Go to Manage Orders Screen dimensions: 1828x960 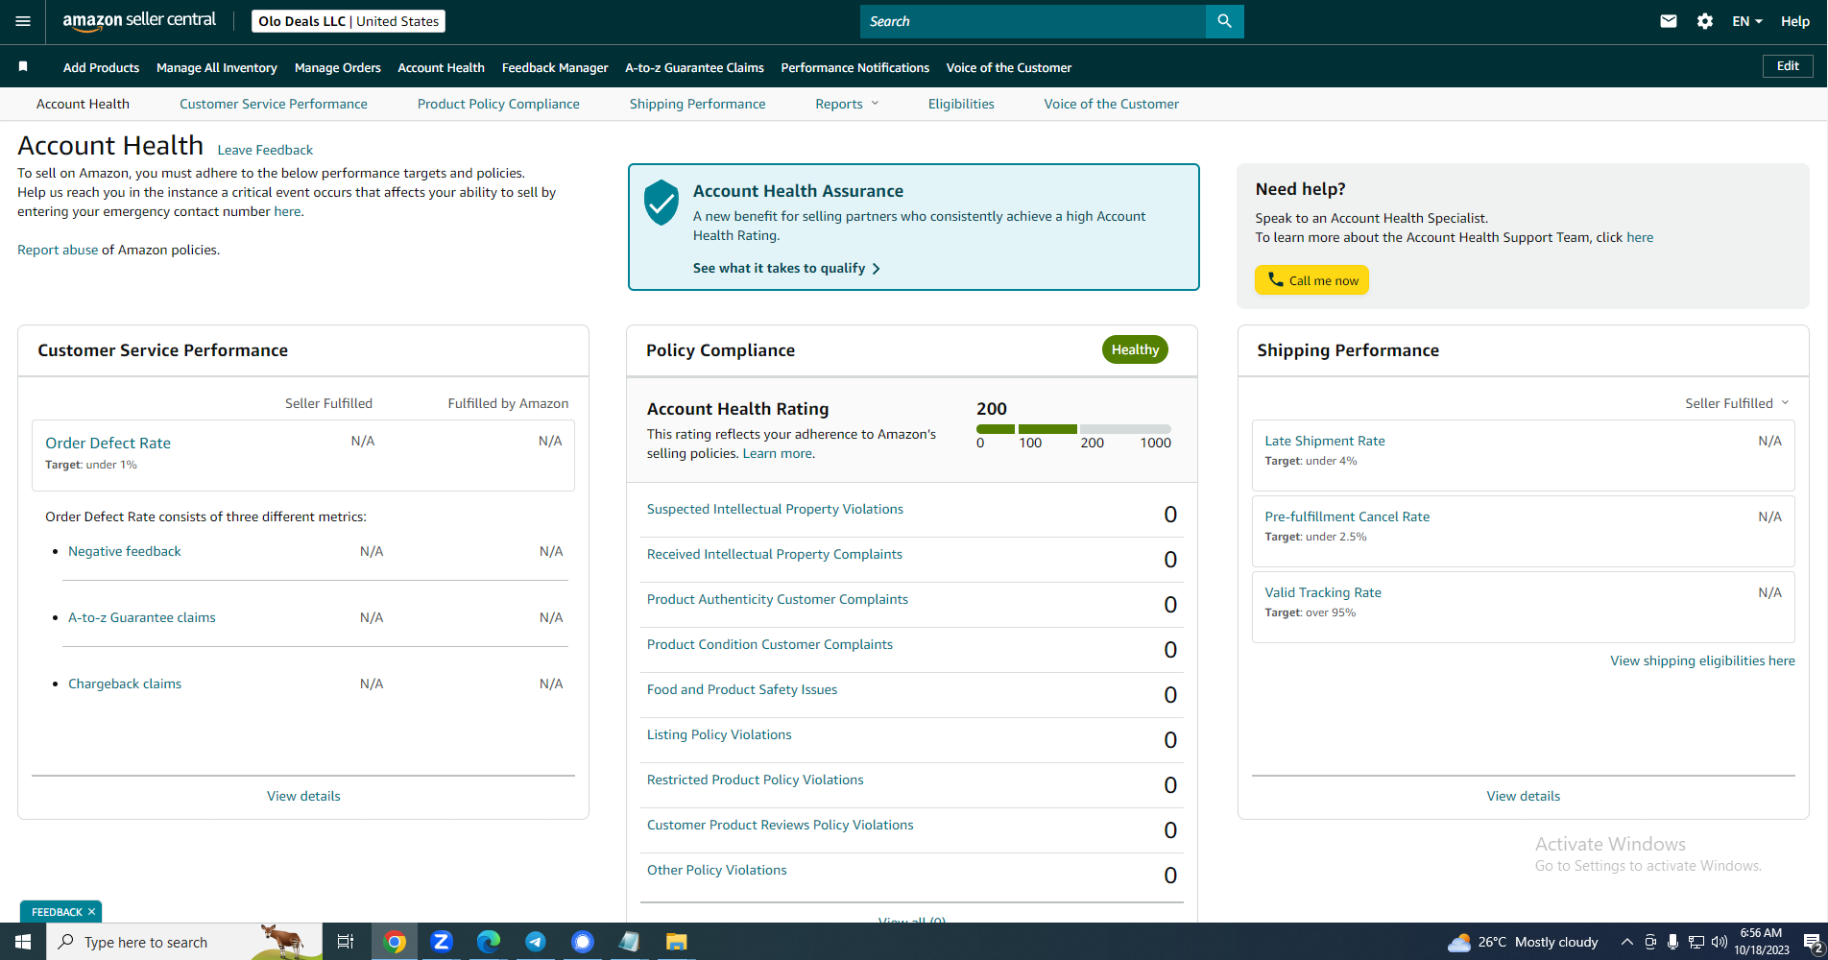click(338, 67)
